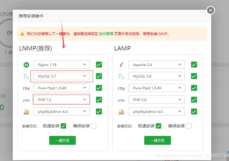This screenshot has height=161, width=229.
Task: Uncheck LNMP Pure-Ftpd 1.0.49 checkbox
Action: [99, 88]
